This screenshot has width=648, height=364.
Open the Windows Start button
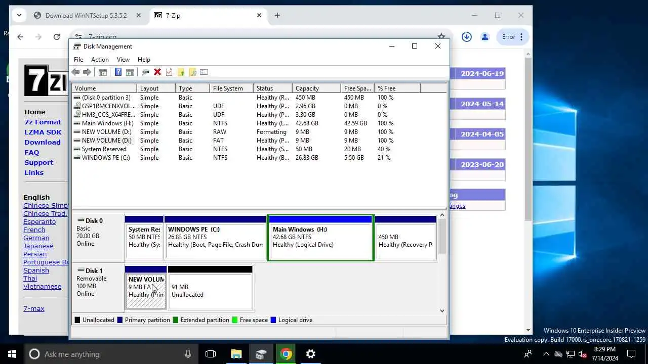[12, 354]
